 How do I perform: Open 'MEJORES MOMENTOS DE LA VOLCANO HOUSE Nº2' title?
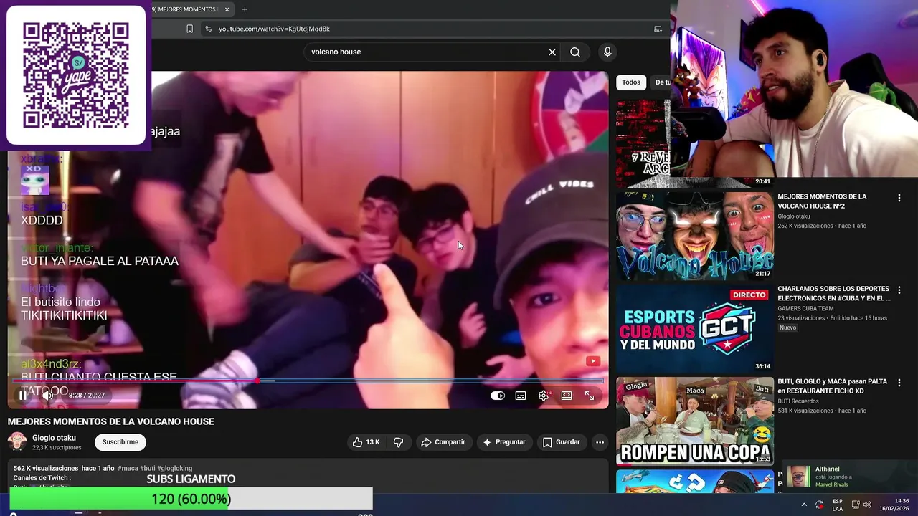point(822,201)
